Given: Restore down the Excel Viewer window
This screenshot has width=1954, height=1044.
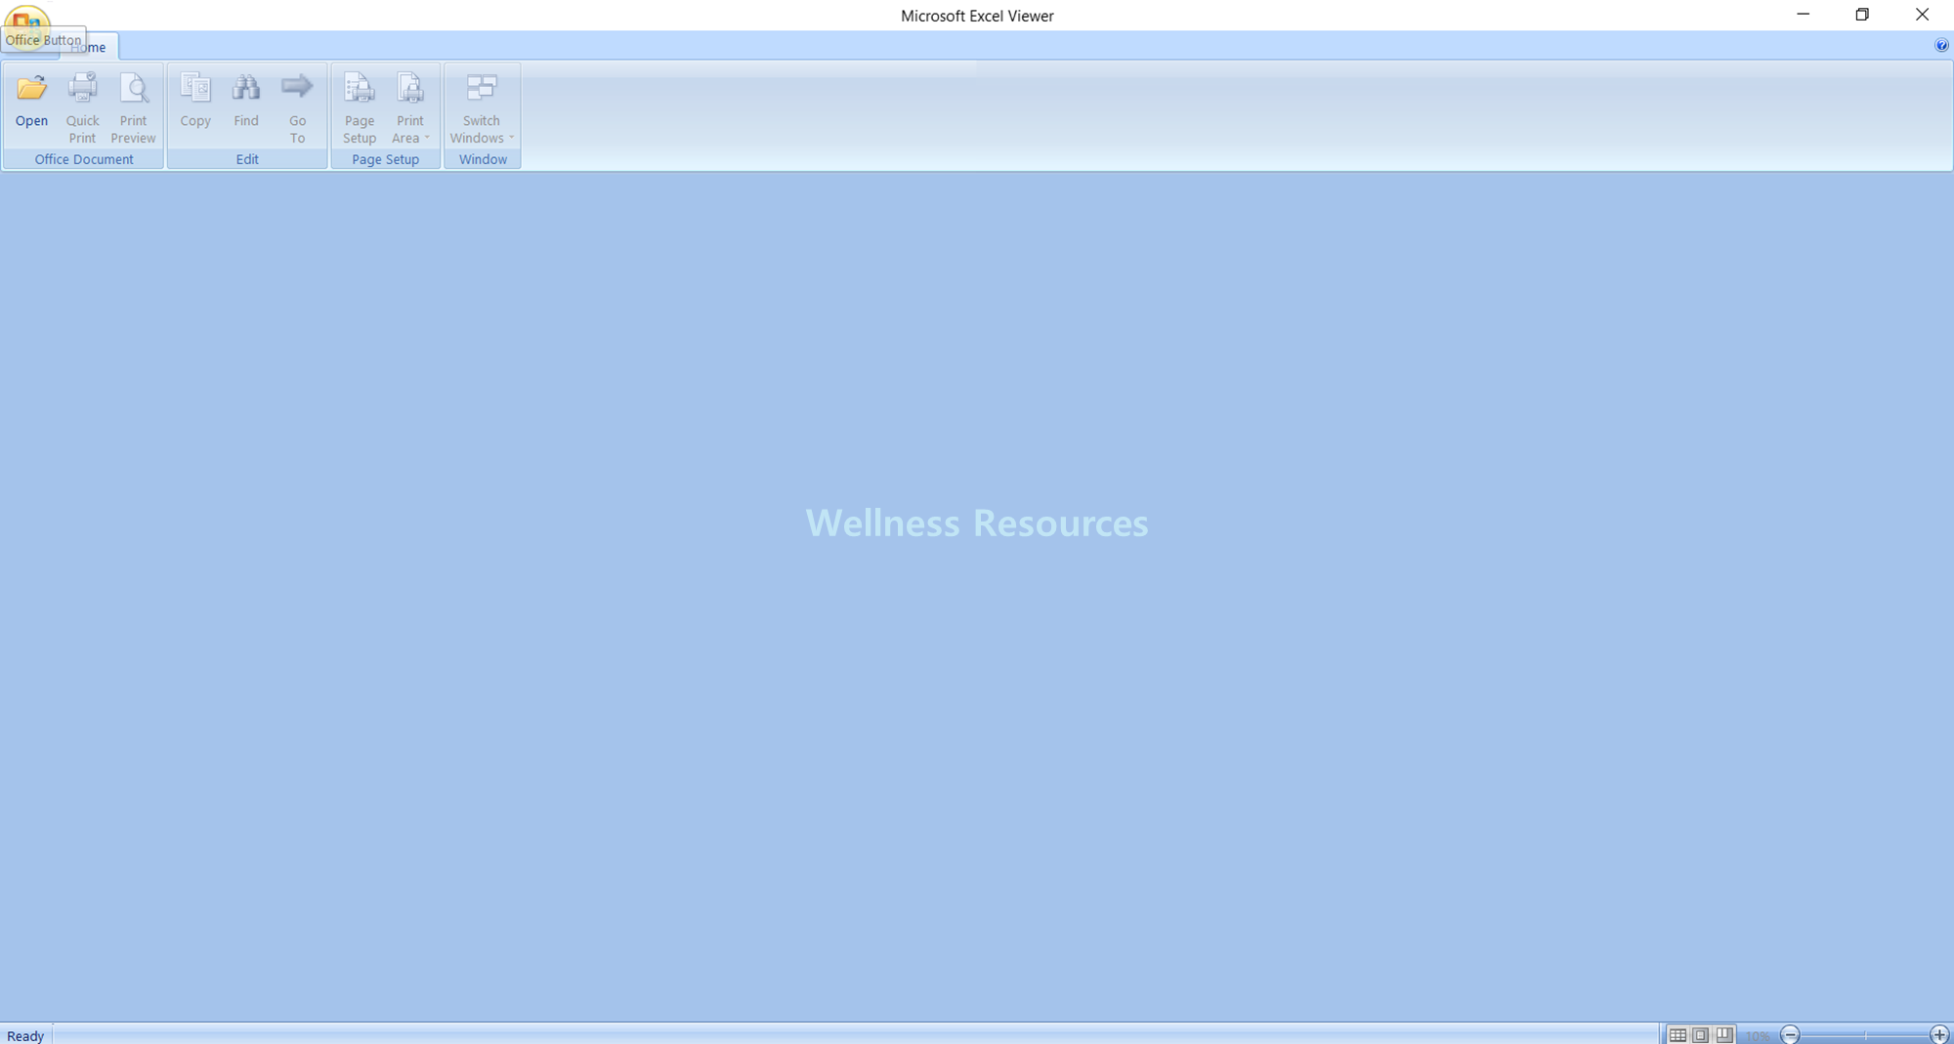Looking at the screenshot, I should [x=1862, y=15].
